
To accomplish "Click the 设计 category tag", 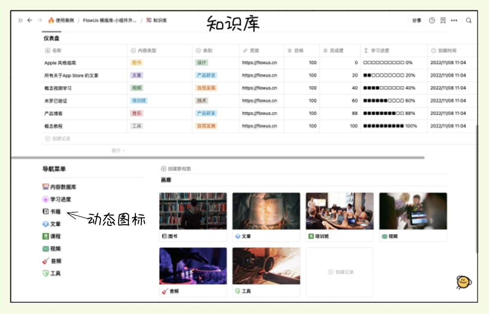I will pyautogui.click(x=202, y=63).
